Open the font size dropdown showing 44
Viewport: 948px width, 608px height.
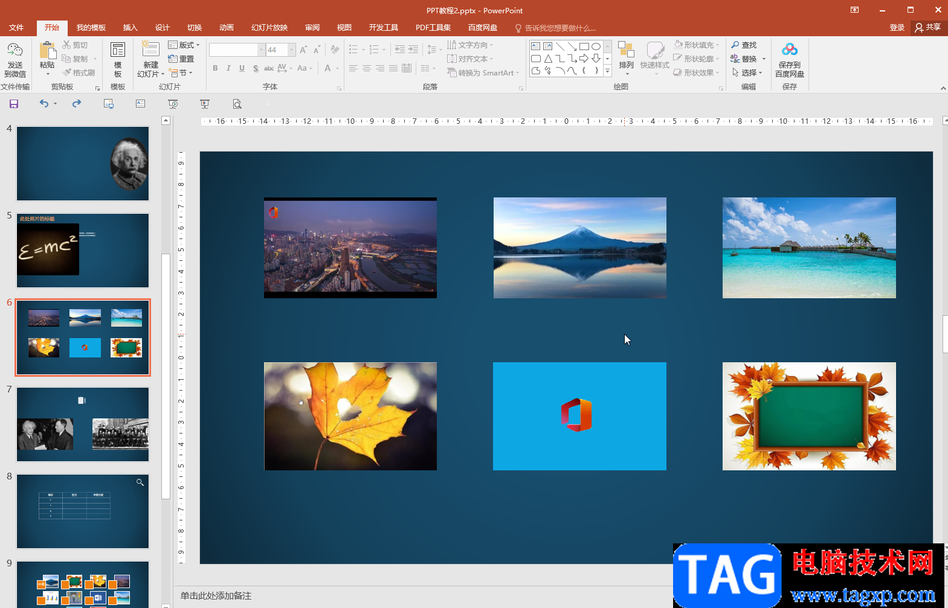pyautogui.click(x=292, y=50)
